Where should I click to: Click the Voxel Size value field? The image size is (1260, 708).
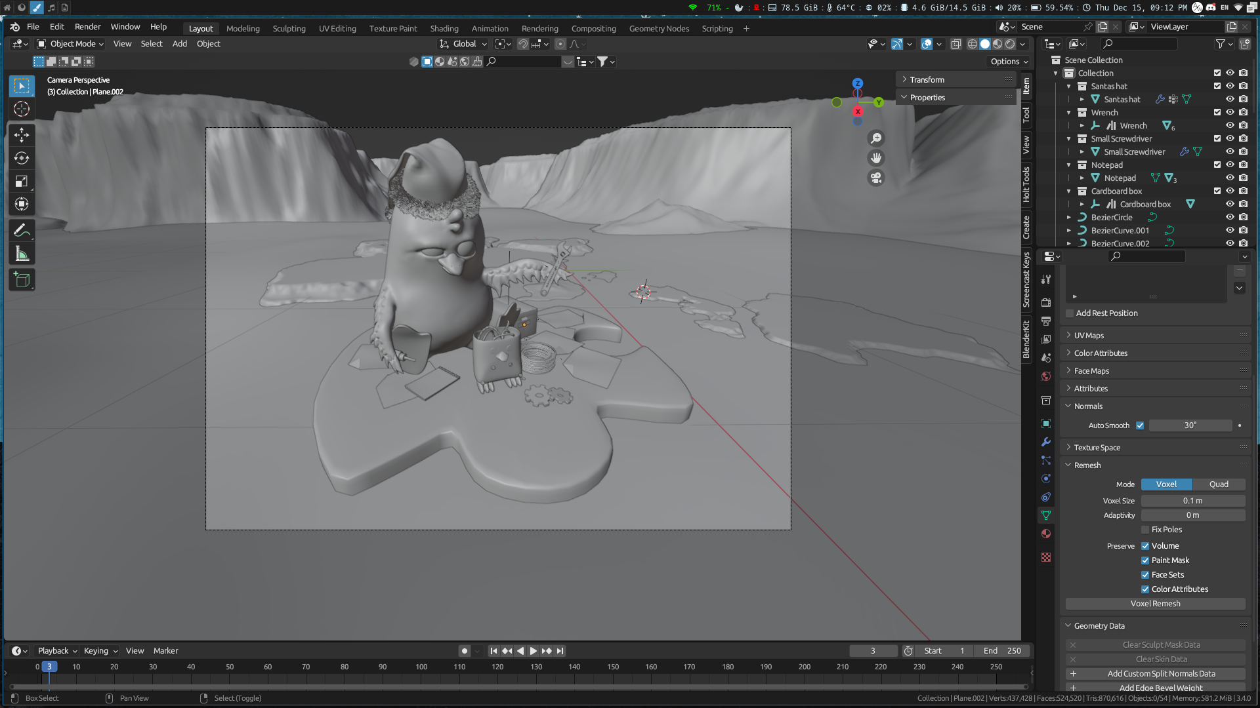pos(1192,501)
